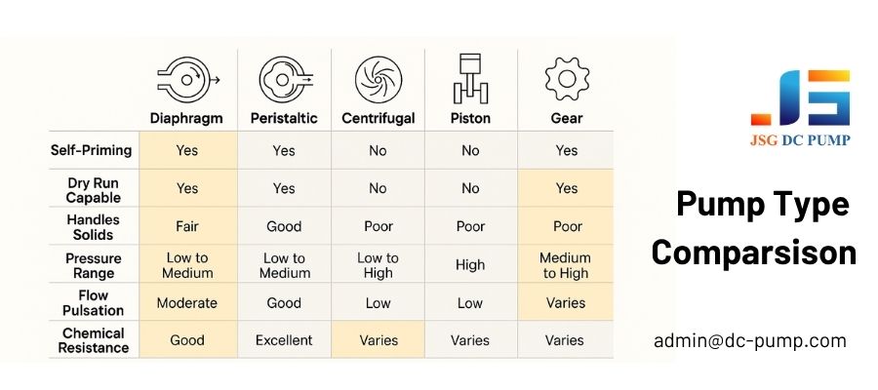The image size is (878, 390).
Task: Click the Low to High cell under Centrifugal
Action: (x=378, y=265)
